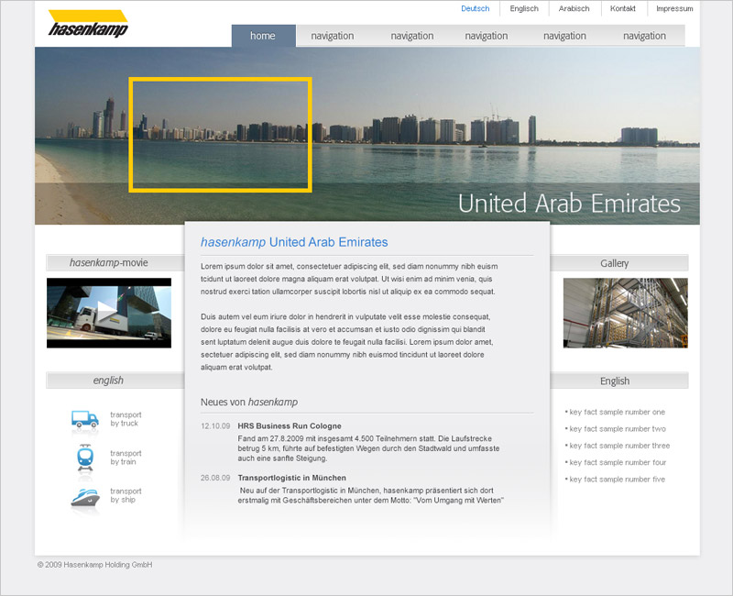This screenshot has height=596, width=733.
Task: Click the yellow-framed area on skyline banner
Action: point(220,134)
